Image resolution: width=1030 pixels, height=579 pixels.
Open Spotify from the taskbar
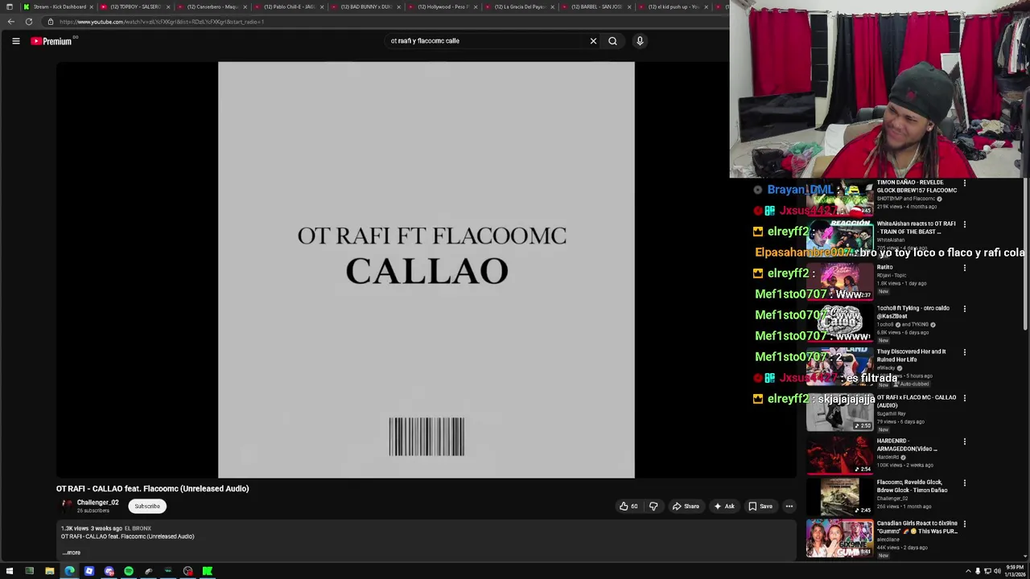tap(128, 571)
